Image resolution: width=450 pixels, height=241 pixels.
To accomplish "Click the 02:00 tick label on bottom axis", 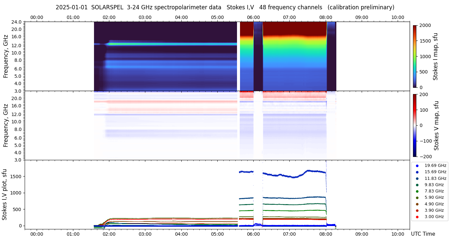I will (109, 234).
